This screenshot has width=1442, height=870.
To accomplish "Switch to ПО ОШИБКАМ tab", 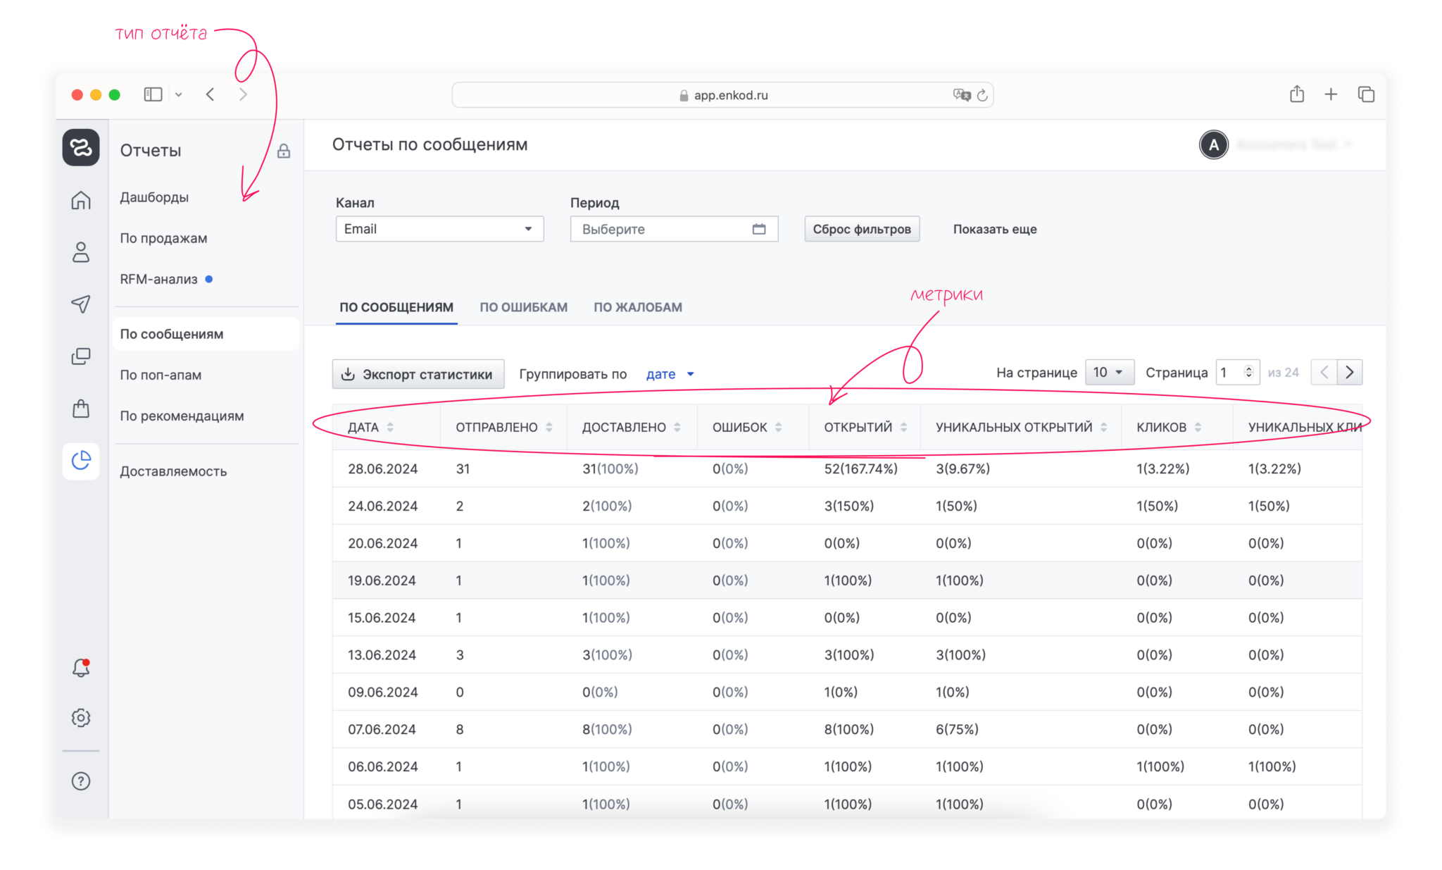I will click(523, 307).
